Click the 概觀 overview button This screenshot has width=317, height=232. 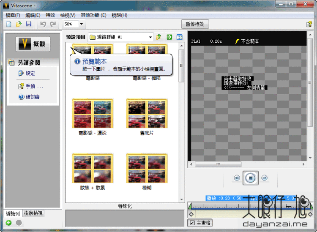pyautogui.click(x=33, y=44)
